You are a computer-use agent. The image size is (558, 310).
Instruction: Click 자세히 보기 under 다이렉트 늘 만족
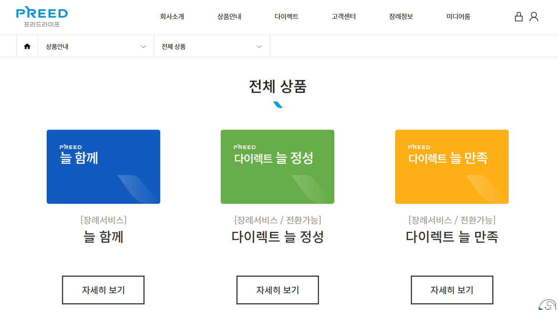pyautogui.click(x=452, y=290)
